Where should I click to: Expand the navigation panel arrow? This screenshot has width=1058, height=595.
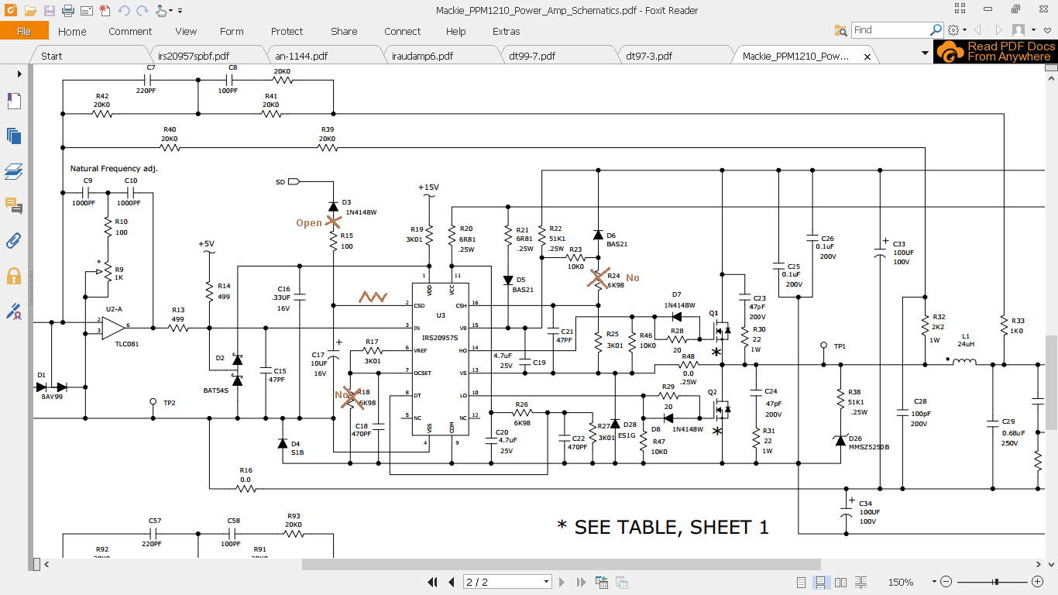pos(19,74)
